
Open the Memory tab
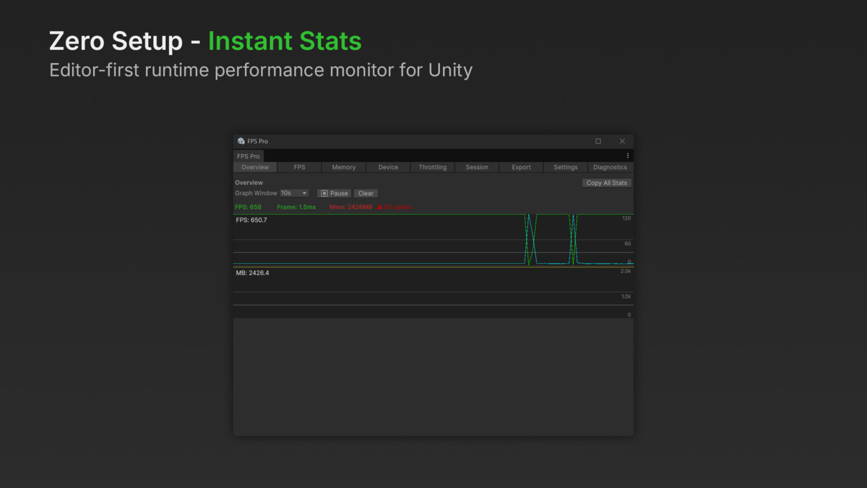pos(344,167)
